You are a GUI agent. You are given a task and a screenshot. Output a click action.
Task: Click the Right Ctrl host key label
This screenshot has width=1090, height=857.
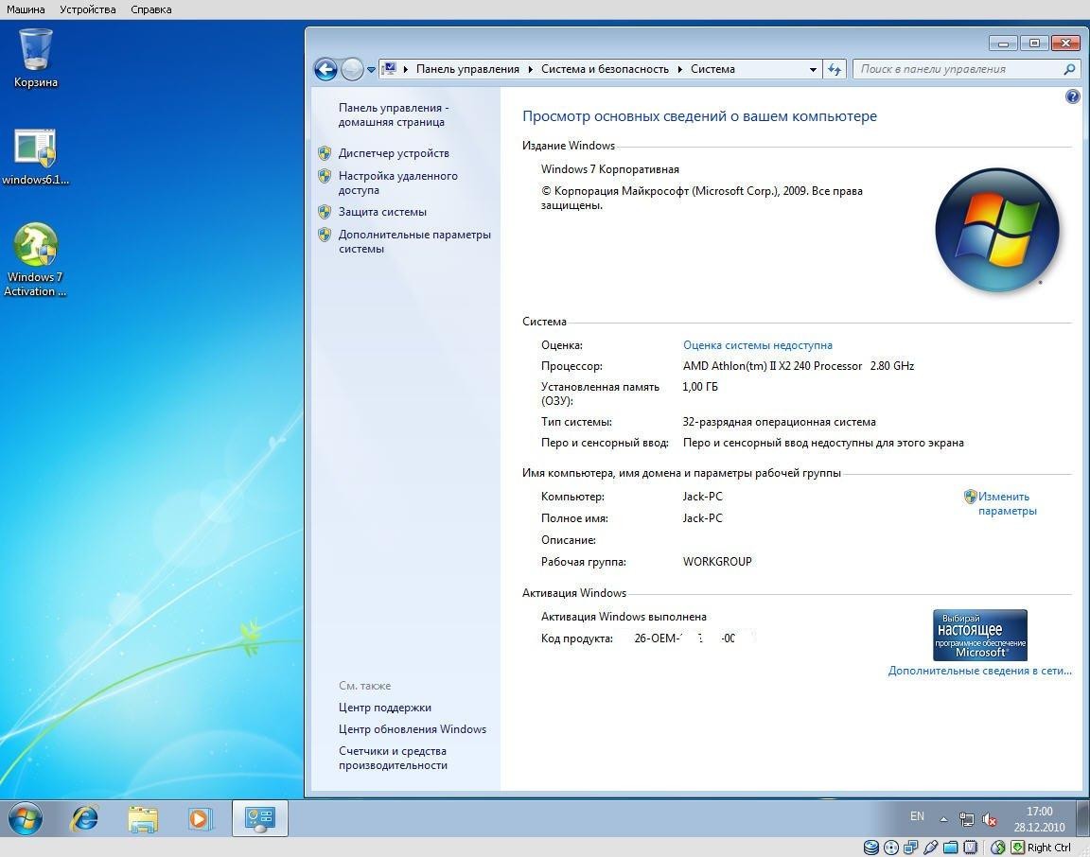[x=1049, y=848]
